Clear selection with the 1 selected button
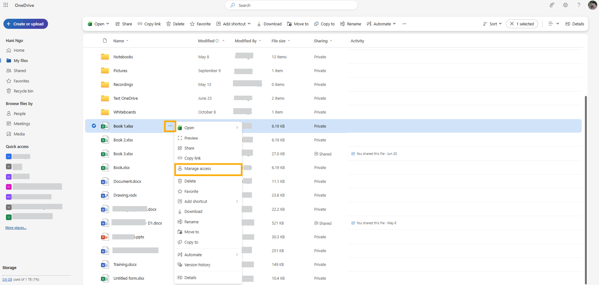Image resolution: width=599 pixels, height=285 pixels. (522, 24)
